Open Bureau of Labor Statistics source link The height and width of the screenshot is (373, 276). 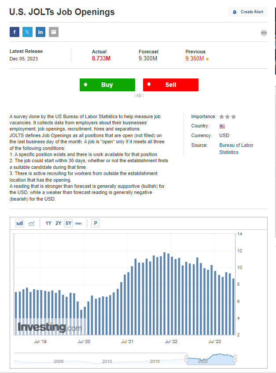click(x=236, y=149)
